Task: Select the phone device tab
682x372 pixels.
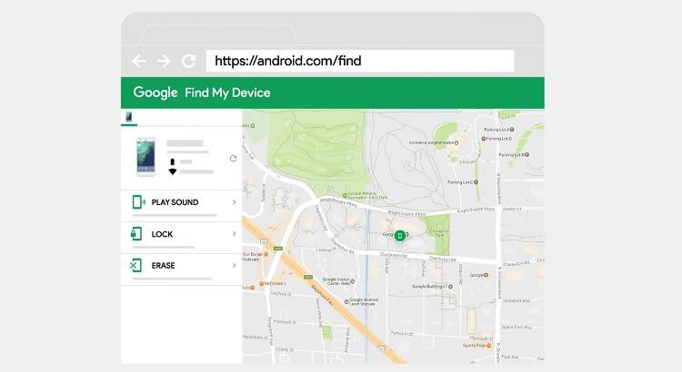Action: click(129, 117)
